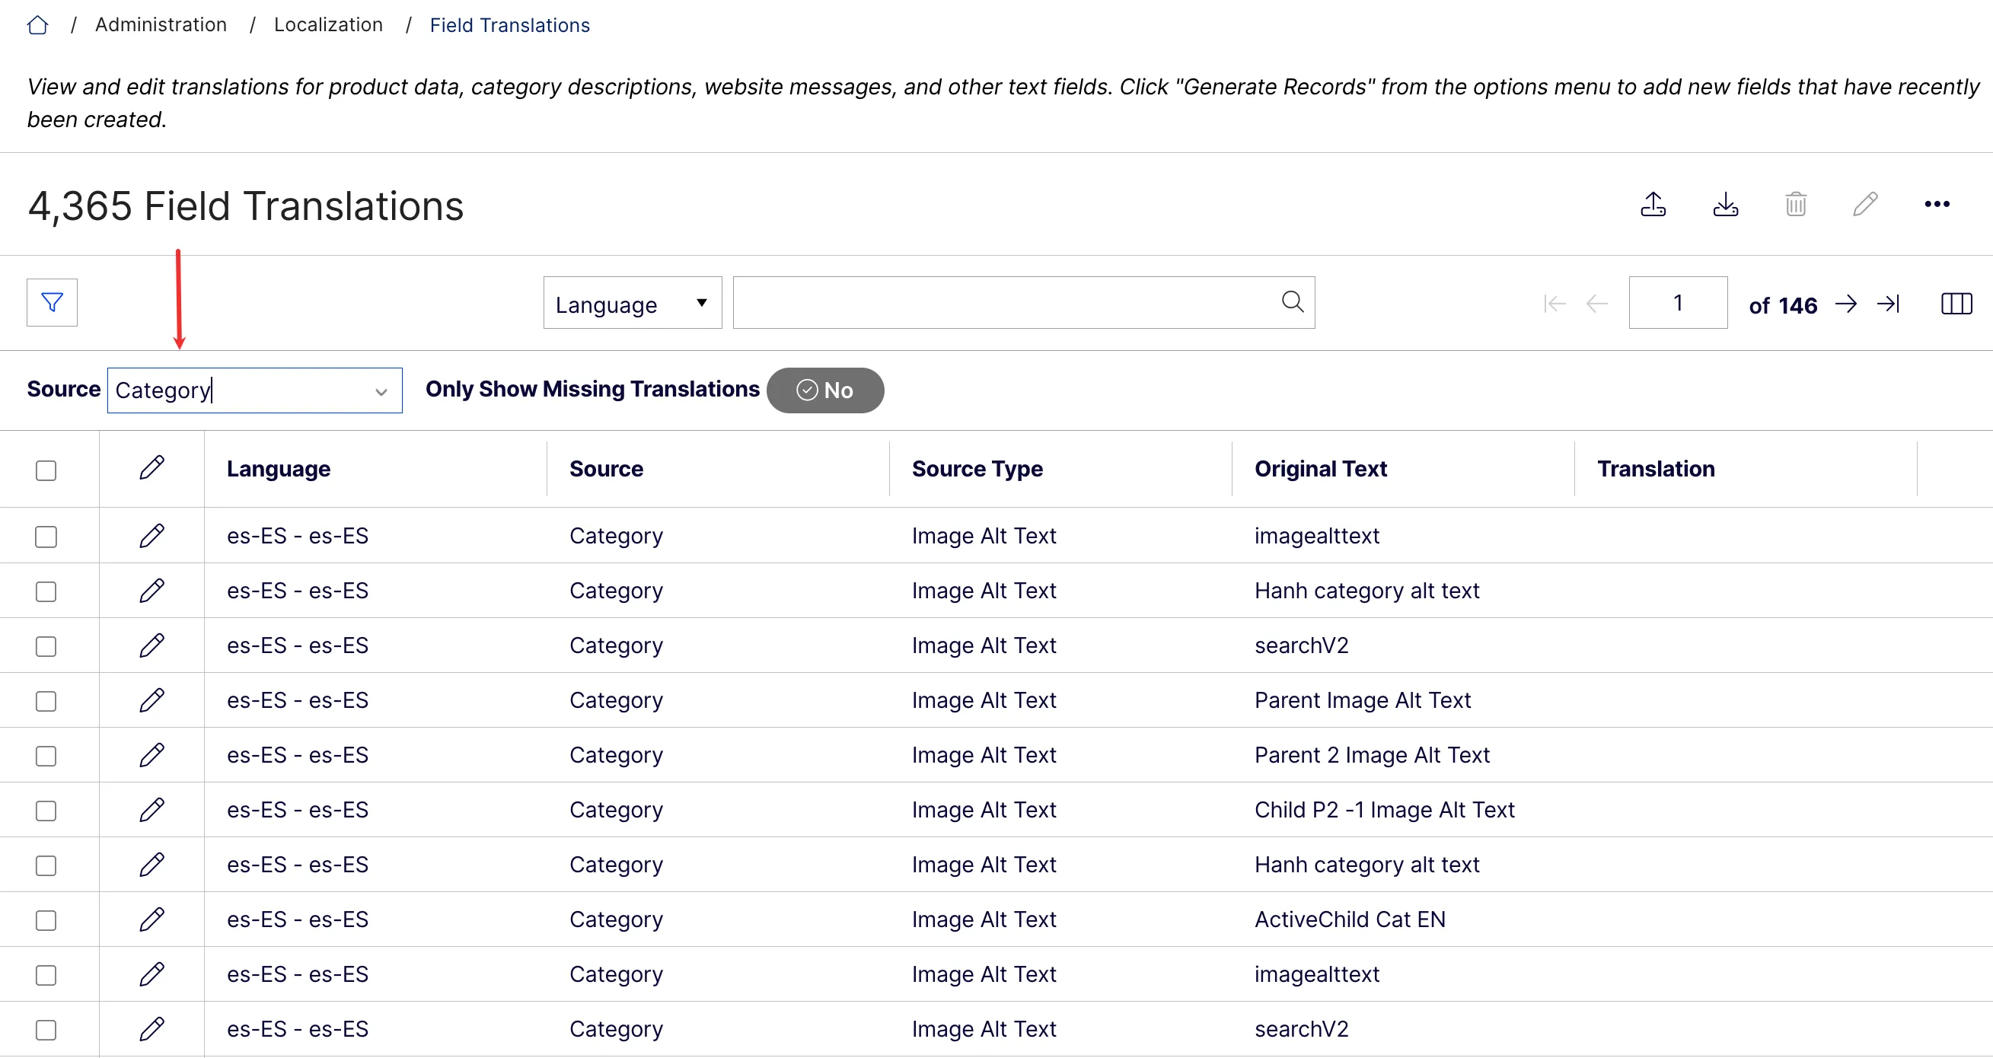Go to first page arrow
The height and width of the screenshot is (1058, 1993).
[1555, 304]
